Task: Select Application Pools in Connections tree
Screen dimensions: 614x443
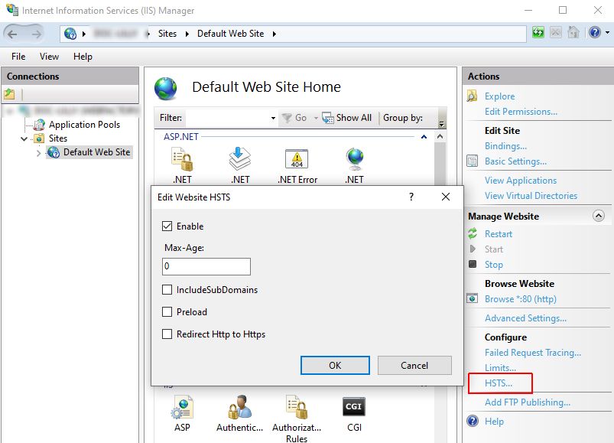Action: click(x=84, y=125)
